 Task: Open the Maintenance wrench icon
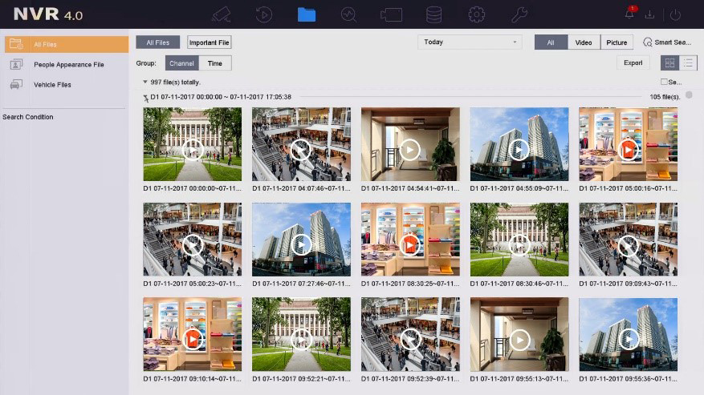[519, 14]
